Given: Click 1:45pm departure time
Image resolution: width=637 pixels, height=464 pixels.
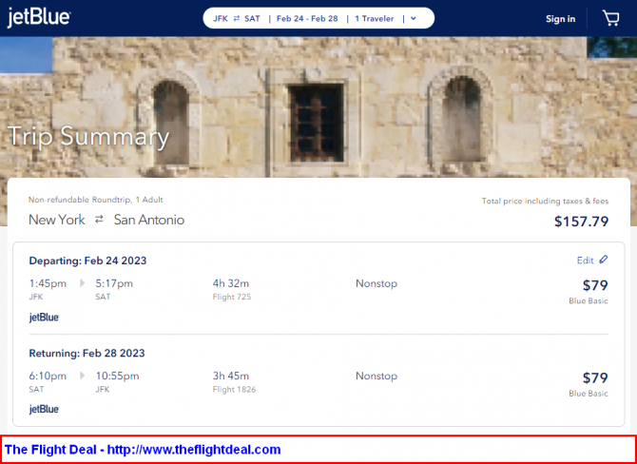Looking at the screenshot, I should point(48,283).
